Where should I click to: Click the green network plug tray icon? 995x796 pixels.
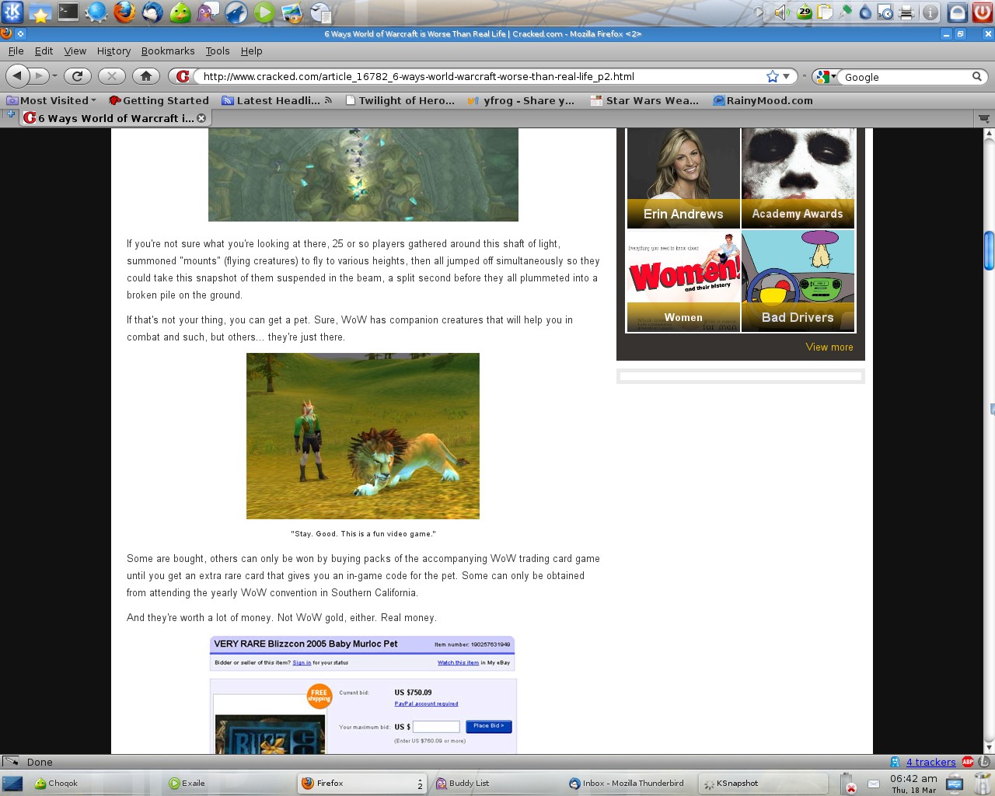pos(845,12)
